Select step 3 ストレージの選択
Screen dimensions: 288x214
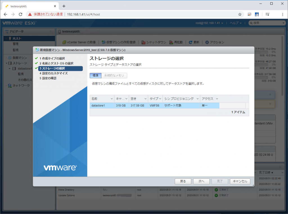pyautogui.click(x=60, y=68)
